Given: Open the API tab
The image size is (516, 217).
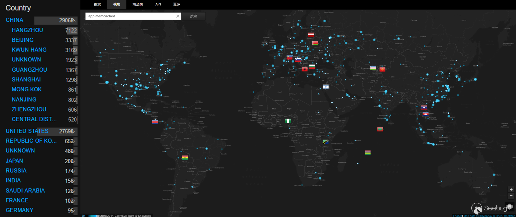Looking at the screenshot, I should pos(158,4).
